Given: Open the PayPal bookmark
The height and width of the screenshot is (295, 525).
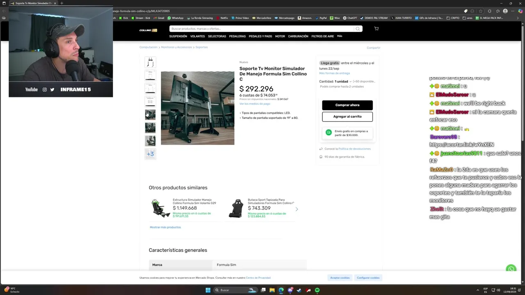Looking at the screenshot, I should [321, 18].
